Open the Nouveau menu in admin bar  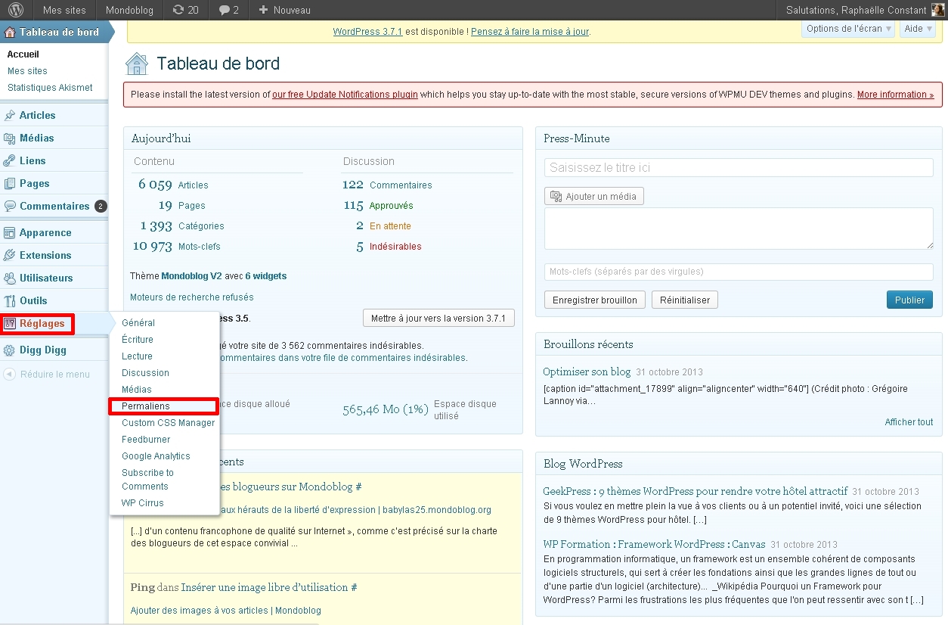284,10
